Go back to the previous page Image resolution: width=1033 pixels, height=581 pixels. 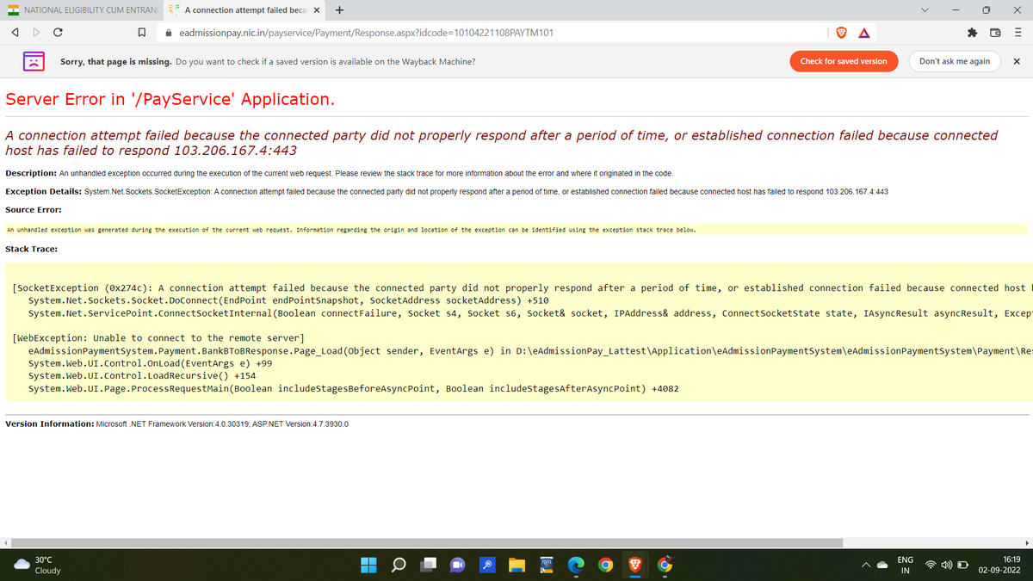click(15, 32)
